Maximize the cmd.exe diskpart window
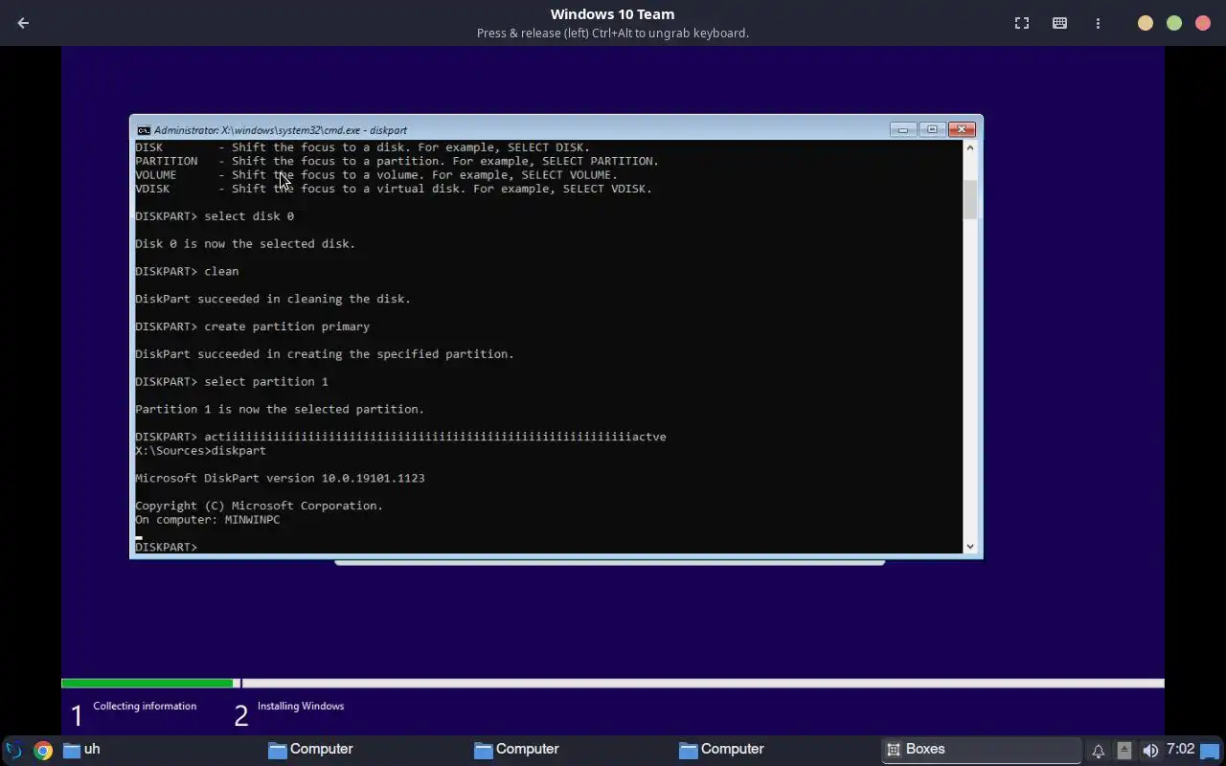Screen dimensions: 1226x766 click(932, 129)
